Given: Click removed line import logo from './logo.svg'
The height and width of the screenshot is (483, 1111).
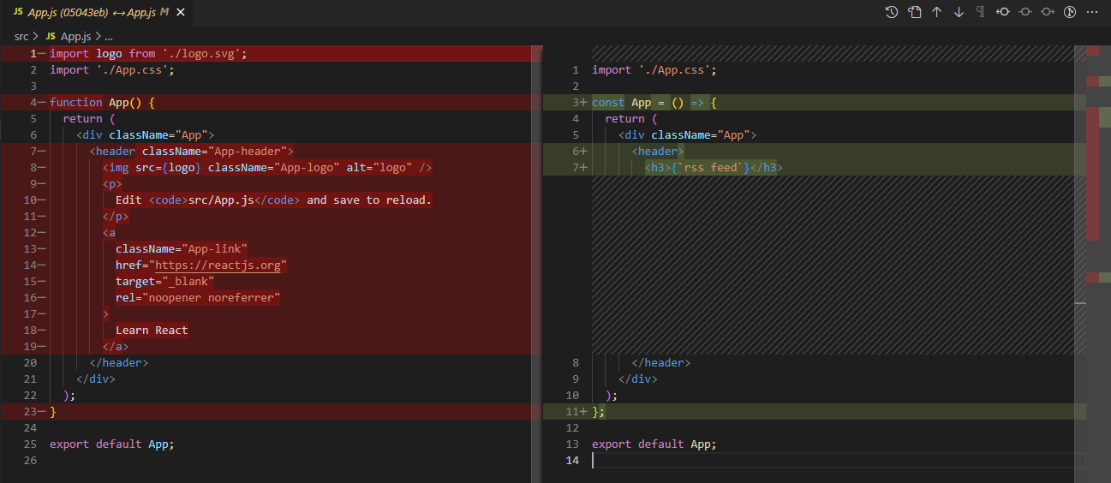Looking at the screenshot, I should [148, 53].
